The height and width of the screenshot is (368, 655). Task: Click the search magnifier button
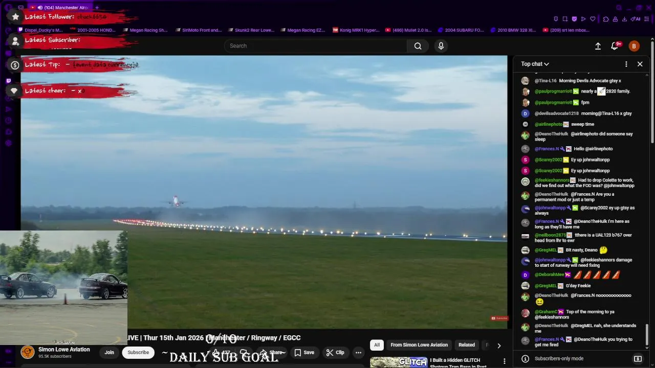[x=418, y=46]
